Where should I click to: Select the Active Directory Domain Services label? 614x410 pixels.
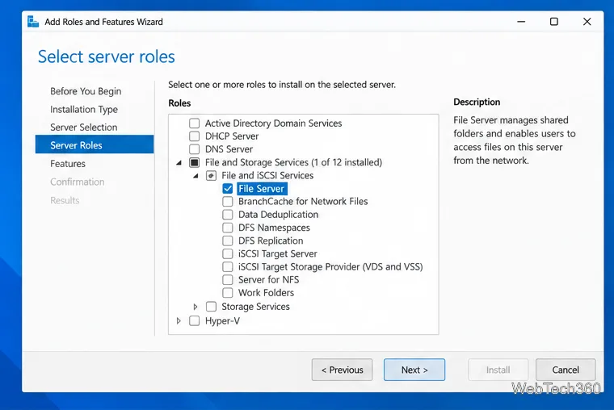[x=273, y=123]
